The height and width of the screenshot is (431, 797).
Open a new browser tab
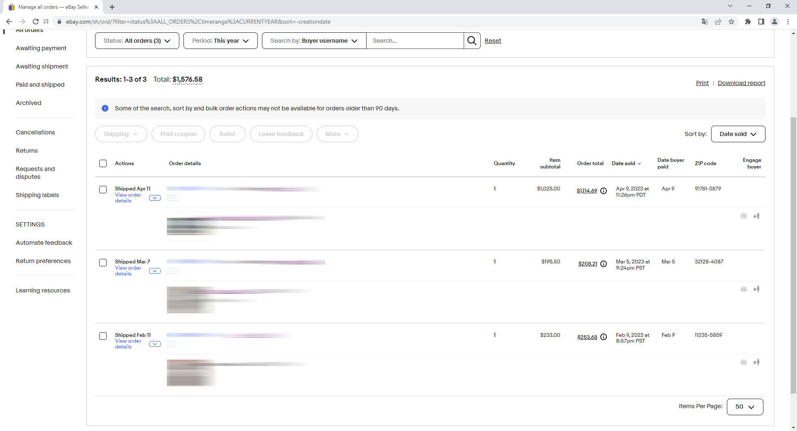coord(112,7)
